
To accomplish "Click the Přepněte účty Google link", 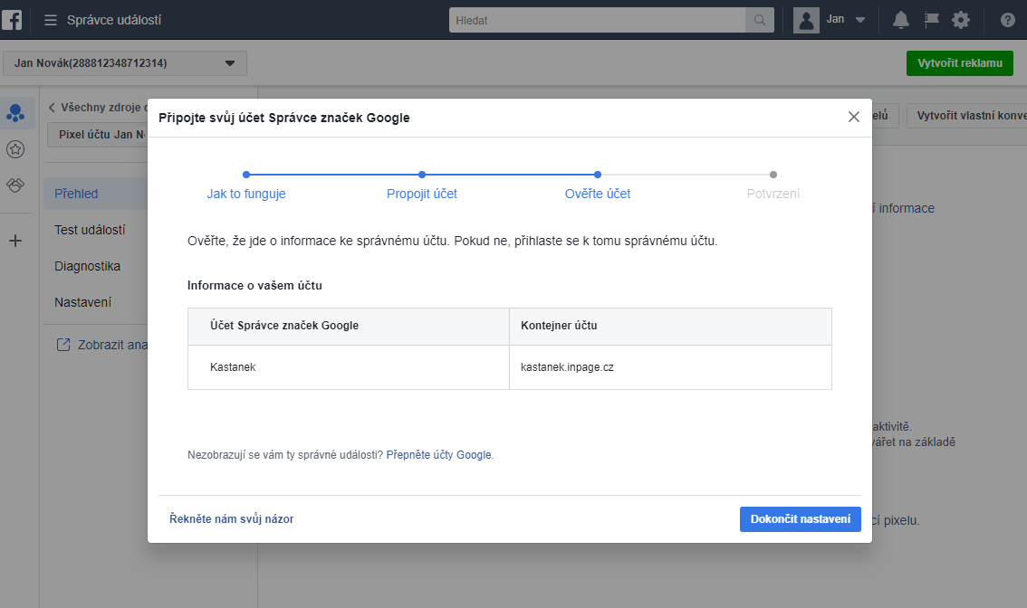I will point(439,455).
